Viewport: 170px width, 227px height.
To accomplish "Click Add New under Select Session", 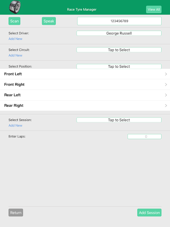I will point(15,125).
